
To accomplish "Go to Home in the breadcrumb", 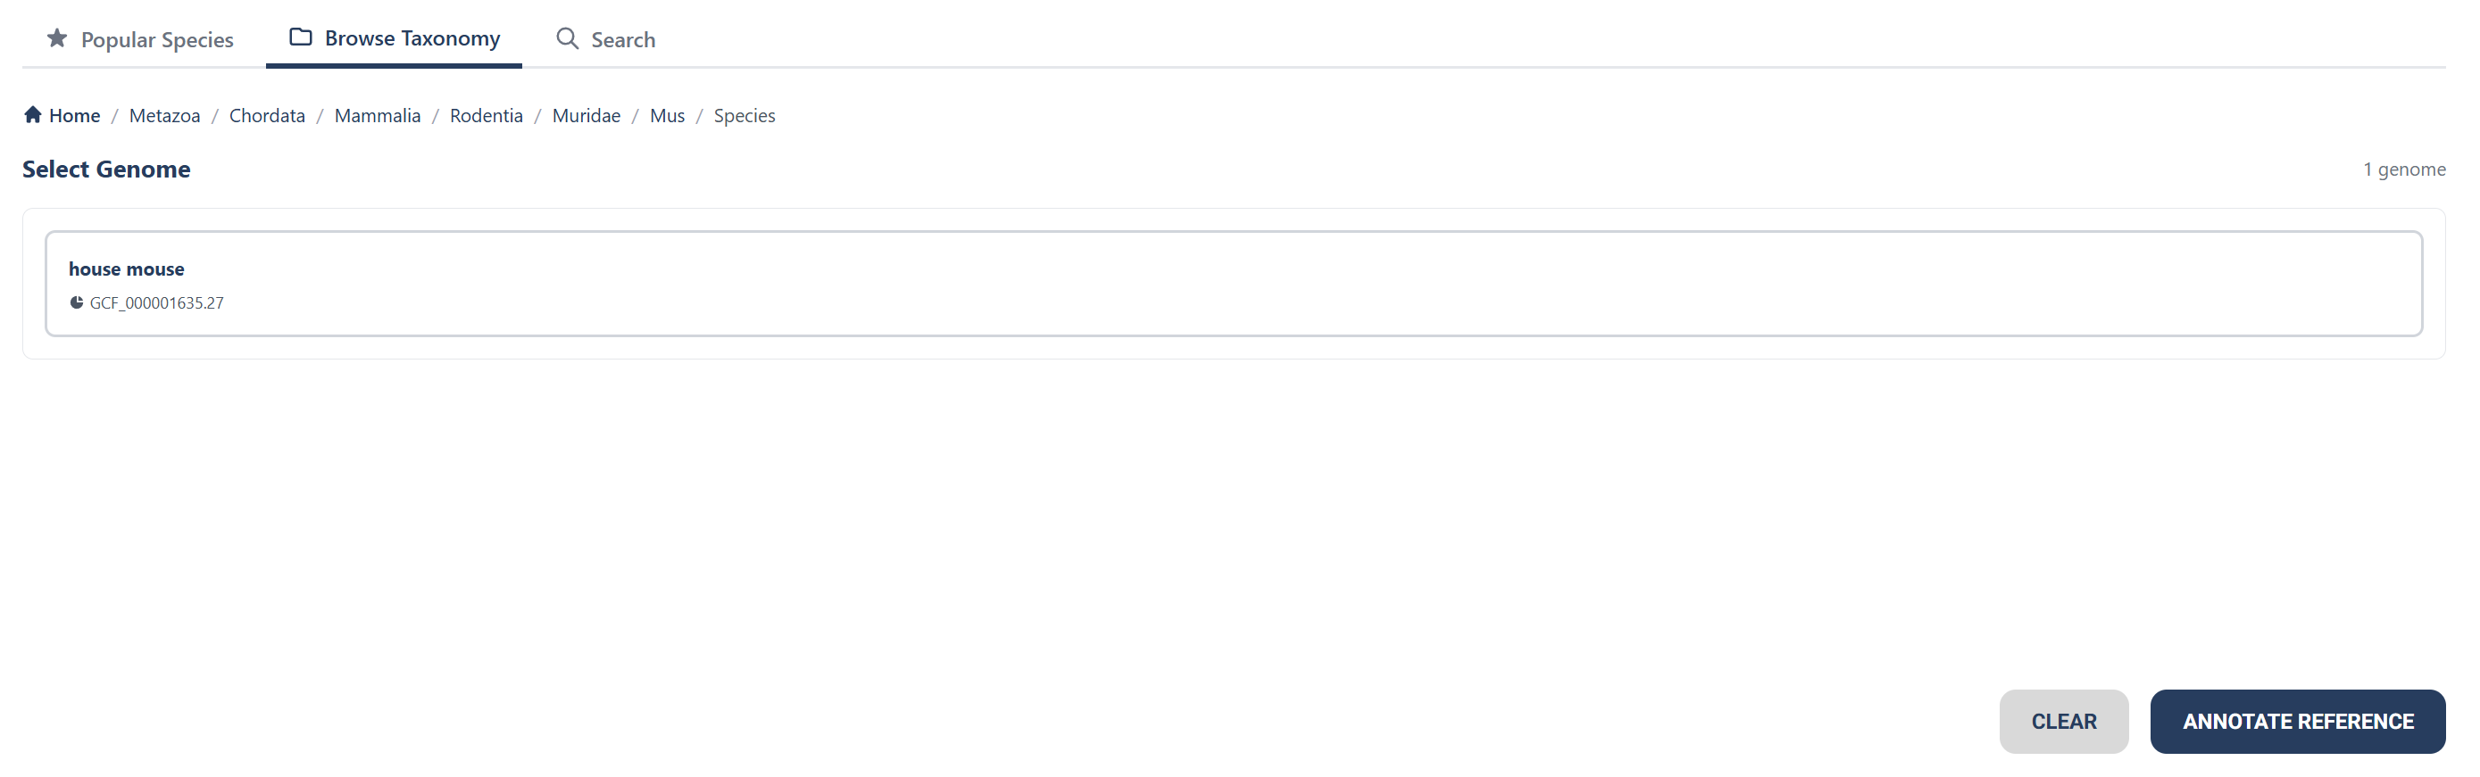I will tap(74, 115).
